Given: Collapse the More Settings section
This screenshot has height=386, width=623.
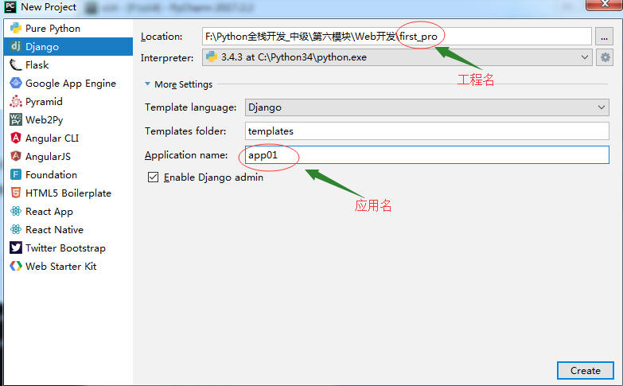Looking at the screenshot, I should (x=147, y=84).
